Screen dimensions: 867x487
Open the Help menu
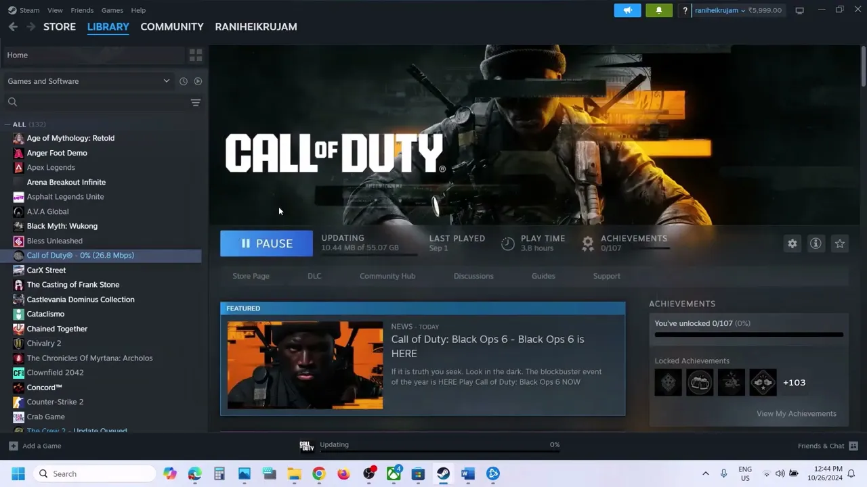[138, 10]
